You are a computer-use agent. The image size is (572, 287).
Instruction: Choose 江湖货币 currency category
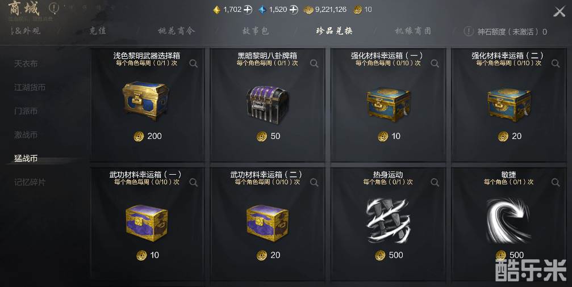pyautogui.click(x=30, y=87)
